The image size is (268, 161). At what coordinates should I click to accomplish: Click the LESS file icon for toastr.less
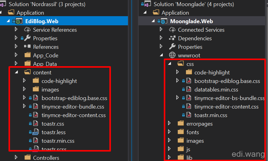point(36,132)
